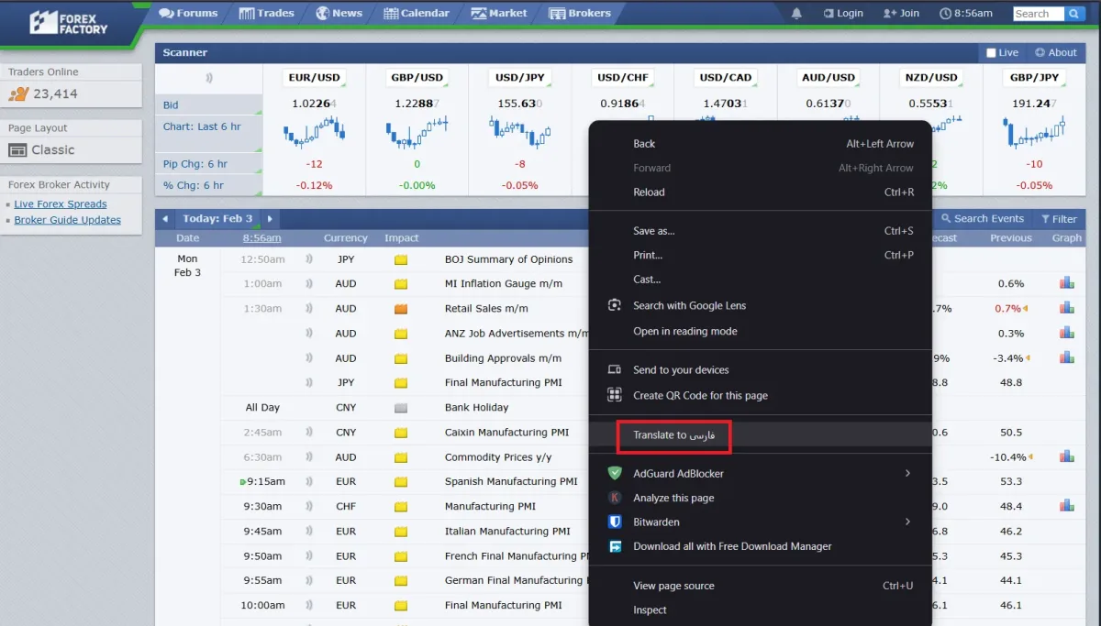Focus the Search input field
Image resolution: width=1101 pixels, height=626 pixels.
[x=1038, y=14]
